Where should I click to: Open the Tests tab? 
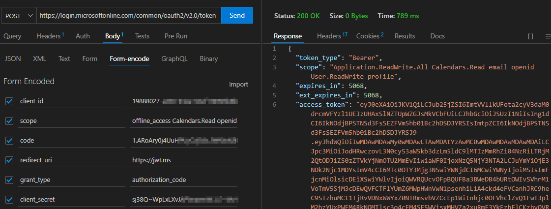[x=143, y=36]
